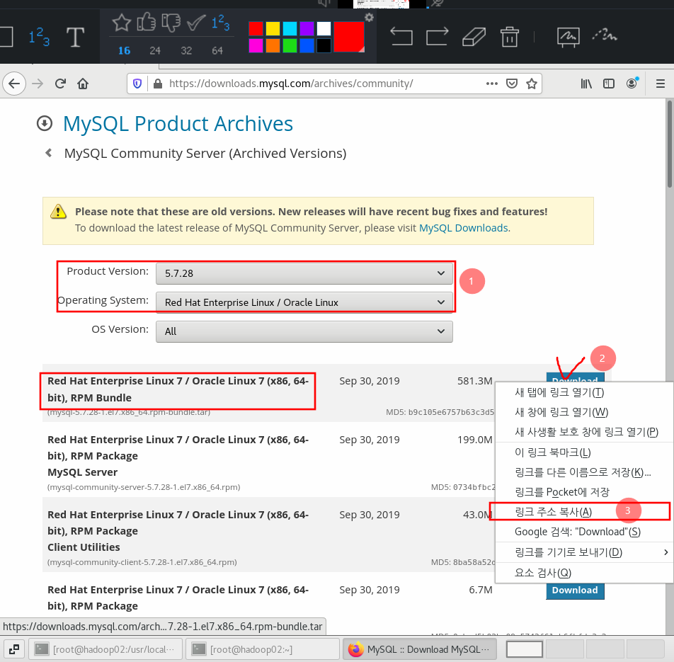Open Operating System dropdown

(x=304, y=302)
